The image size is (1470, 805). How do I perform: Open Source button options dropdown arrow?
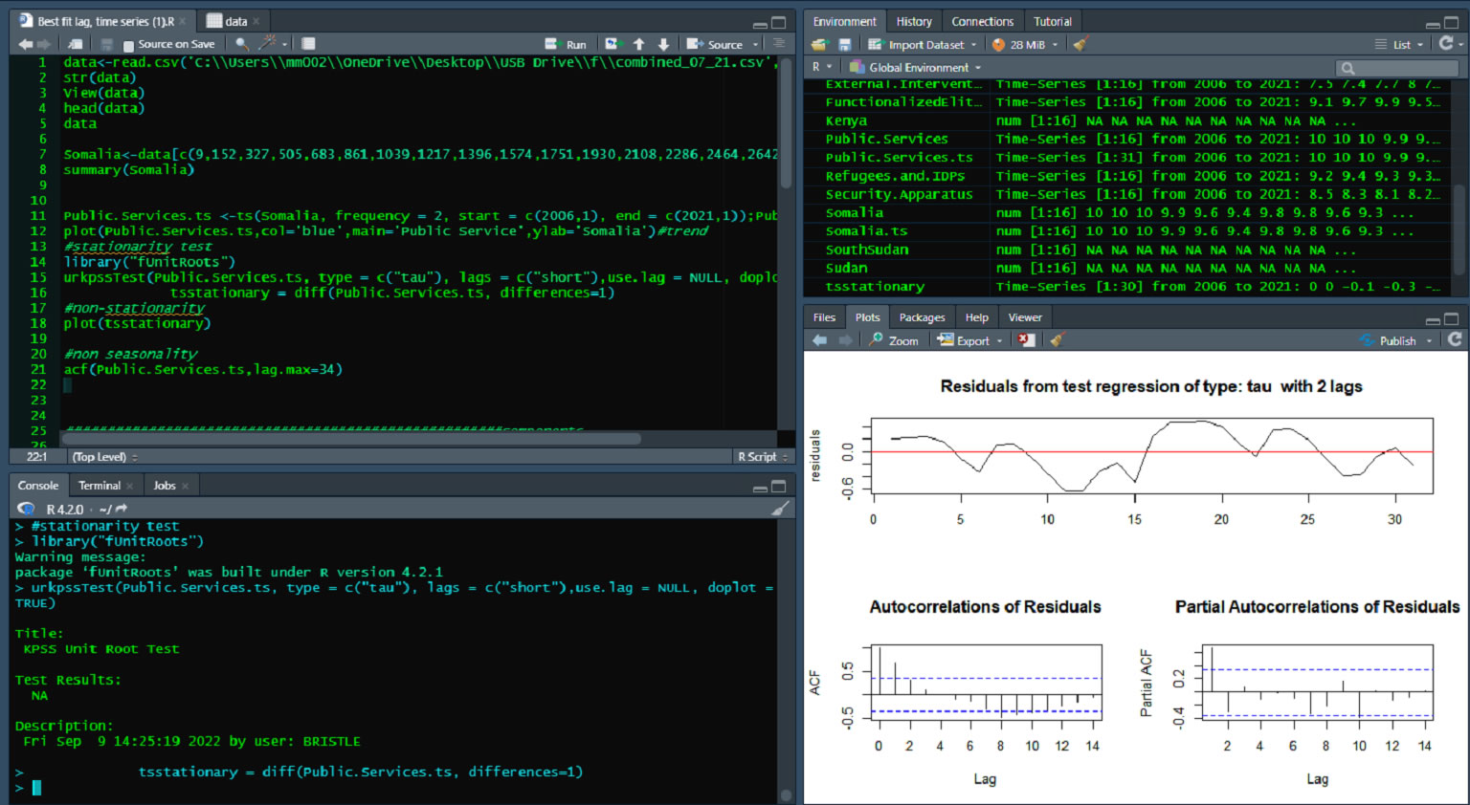coord(755,45)
